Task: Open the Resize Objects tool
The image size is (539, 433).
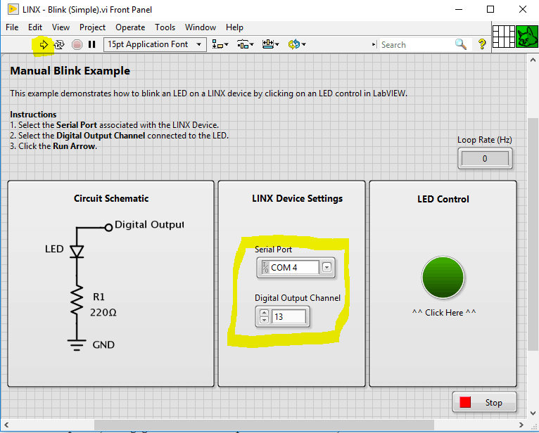Action: click(x=270, y=44)
